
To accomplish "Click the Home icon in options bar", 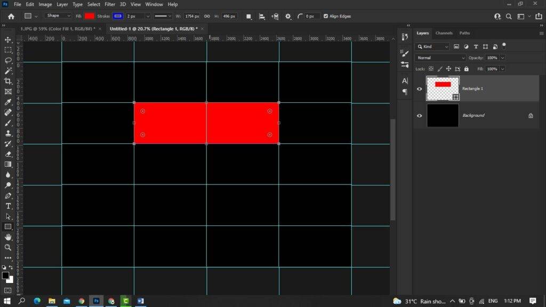I will coord(11,17).
